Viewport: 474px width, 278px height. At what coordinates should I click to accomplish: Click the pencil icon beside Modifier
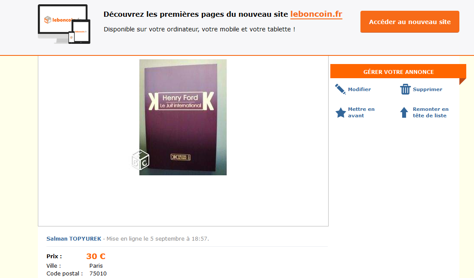[340, 89]
